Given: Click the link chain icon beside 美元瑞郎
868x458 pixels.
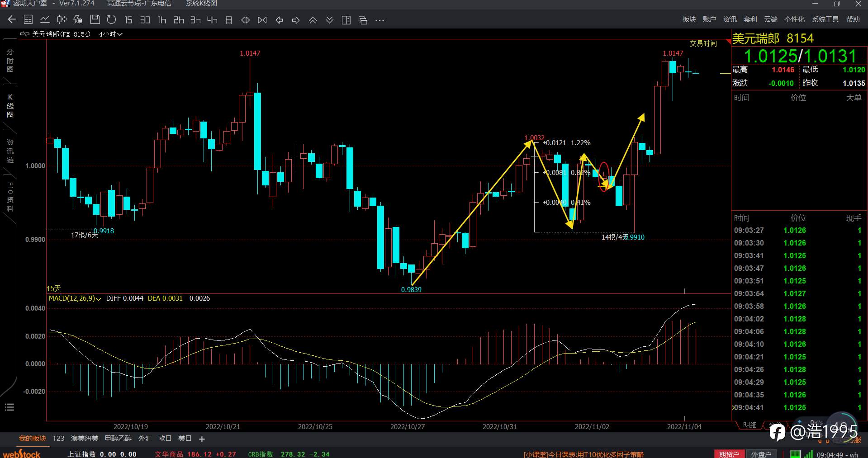Looking at the screenshot, I should [24, 34].
